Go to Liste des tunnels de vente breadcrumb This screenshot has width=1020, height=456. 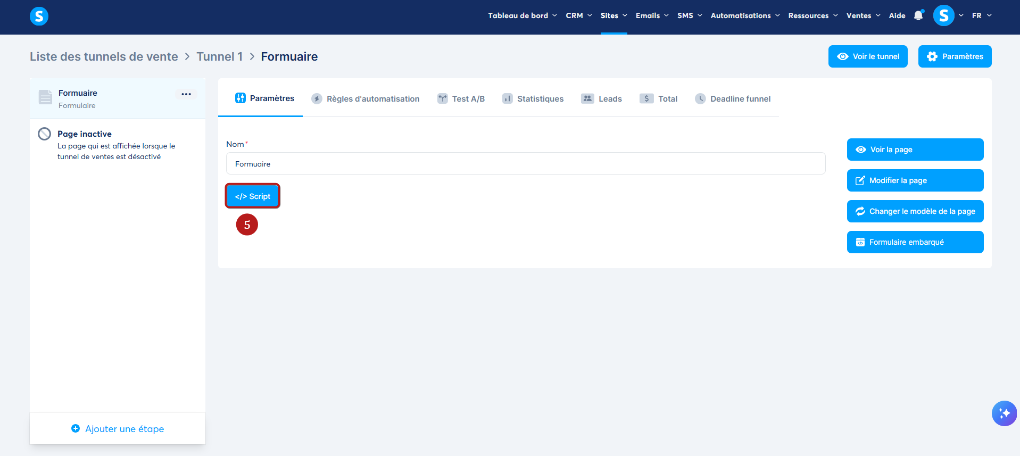click(104, 56)
